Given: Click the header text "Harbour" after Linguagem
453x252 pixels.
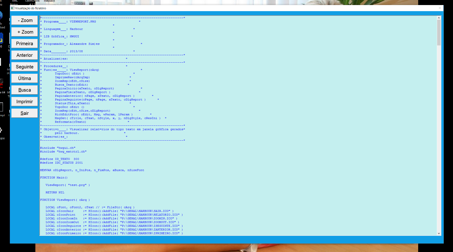Looking at the screenshot, I should (76, 29).
